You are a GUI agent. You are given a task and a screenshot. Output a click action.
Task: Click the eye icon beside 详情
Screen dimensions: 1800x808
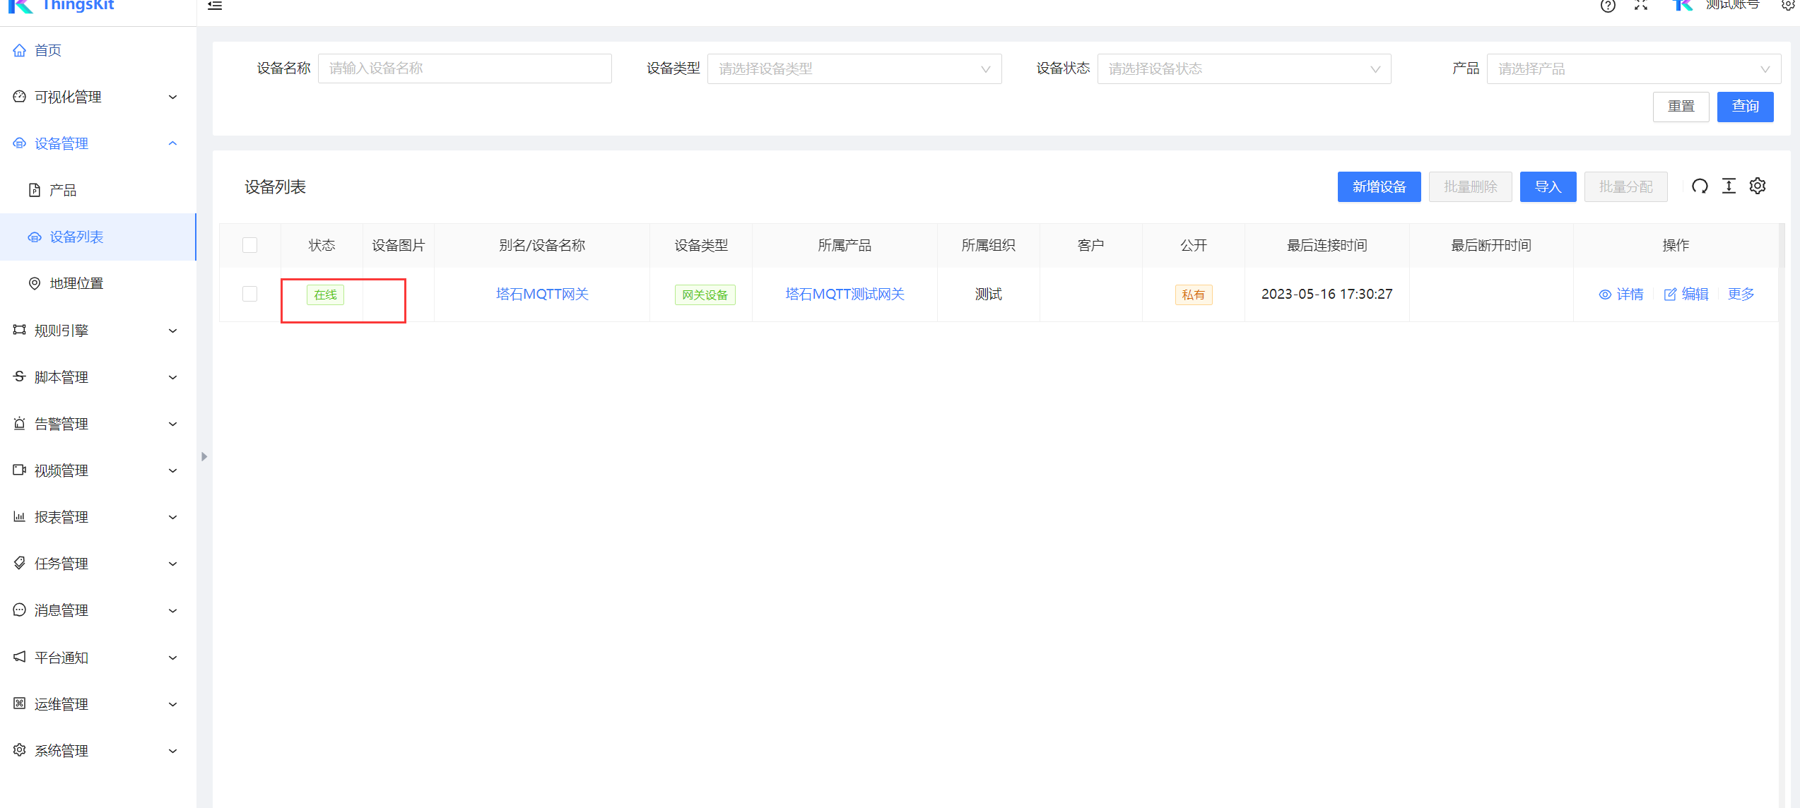pos(1605,295)
